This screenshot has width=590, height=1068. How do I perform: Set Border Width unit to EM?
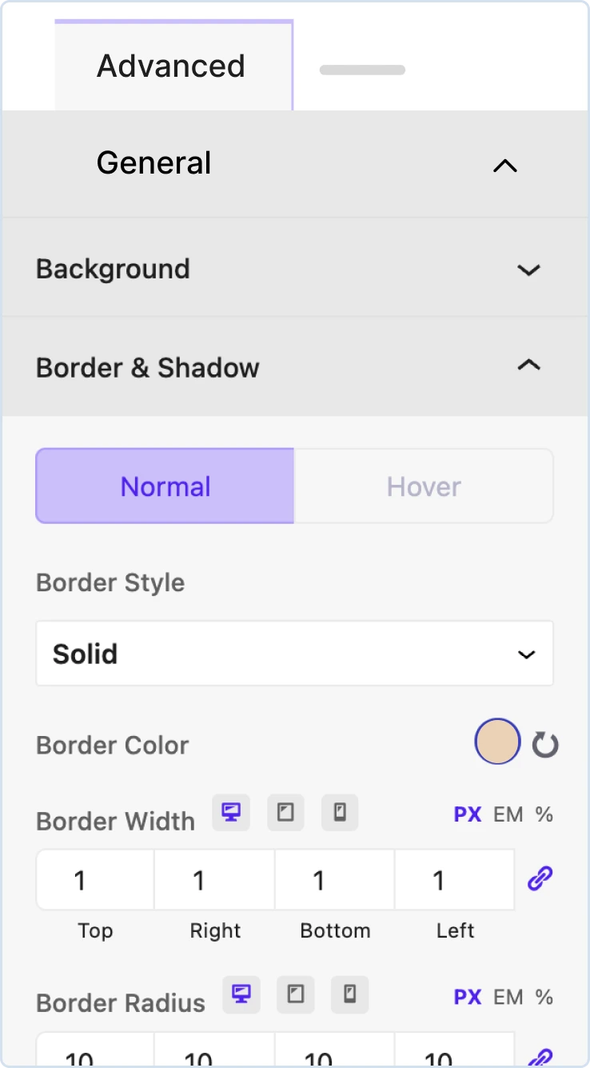click(x=508, y=814)
